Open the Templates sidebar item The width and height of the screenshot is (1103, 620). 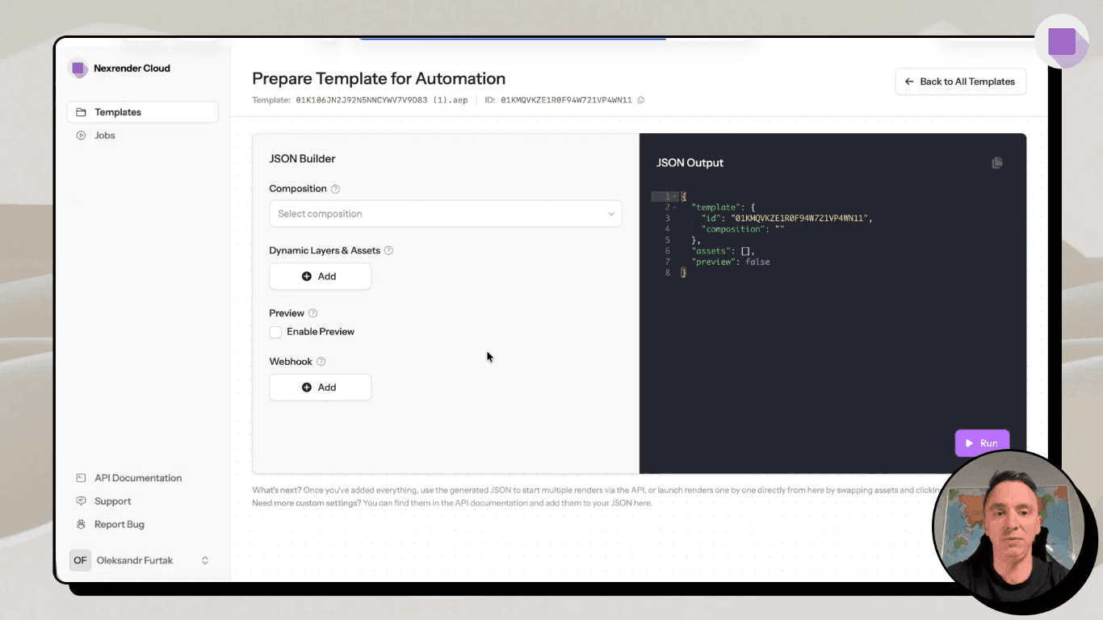[x=142, y=112]
